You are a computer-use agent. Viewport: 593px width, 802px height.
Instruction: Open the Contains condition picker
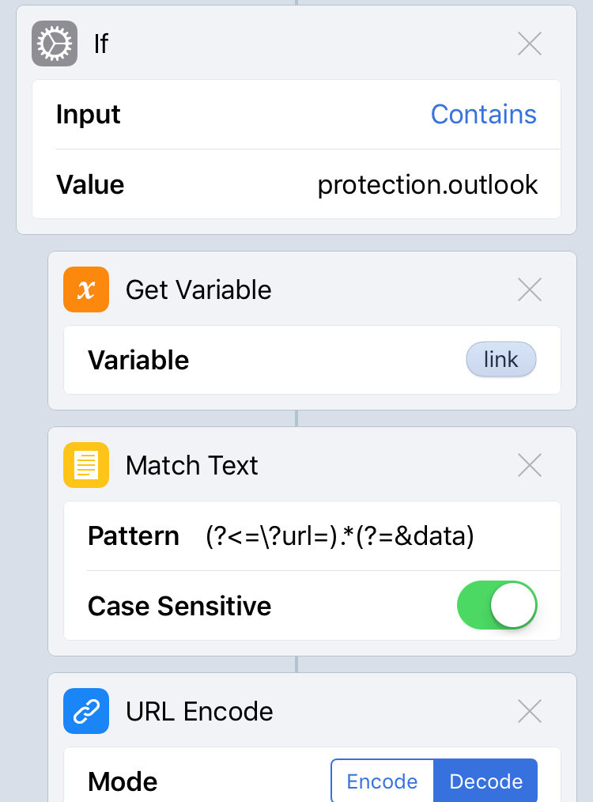pyautogui.click(x=483, y=115)
